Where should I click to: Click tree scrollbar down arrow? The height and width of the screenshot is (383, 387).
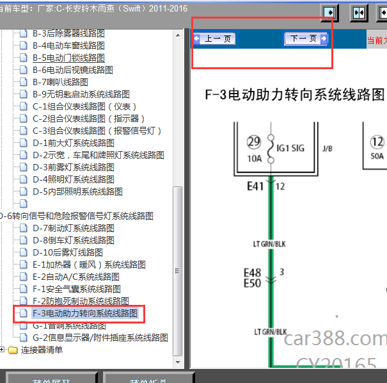tap(178, 363)
